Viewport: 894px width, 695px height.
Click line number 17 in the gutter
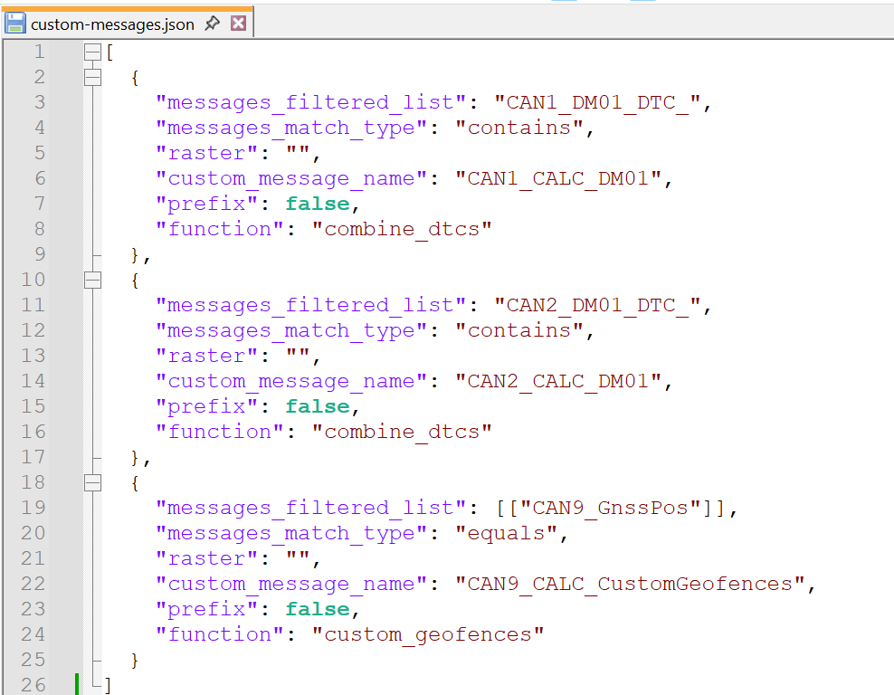tap(33, 457)
